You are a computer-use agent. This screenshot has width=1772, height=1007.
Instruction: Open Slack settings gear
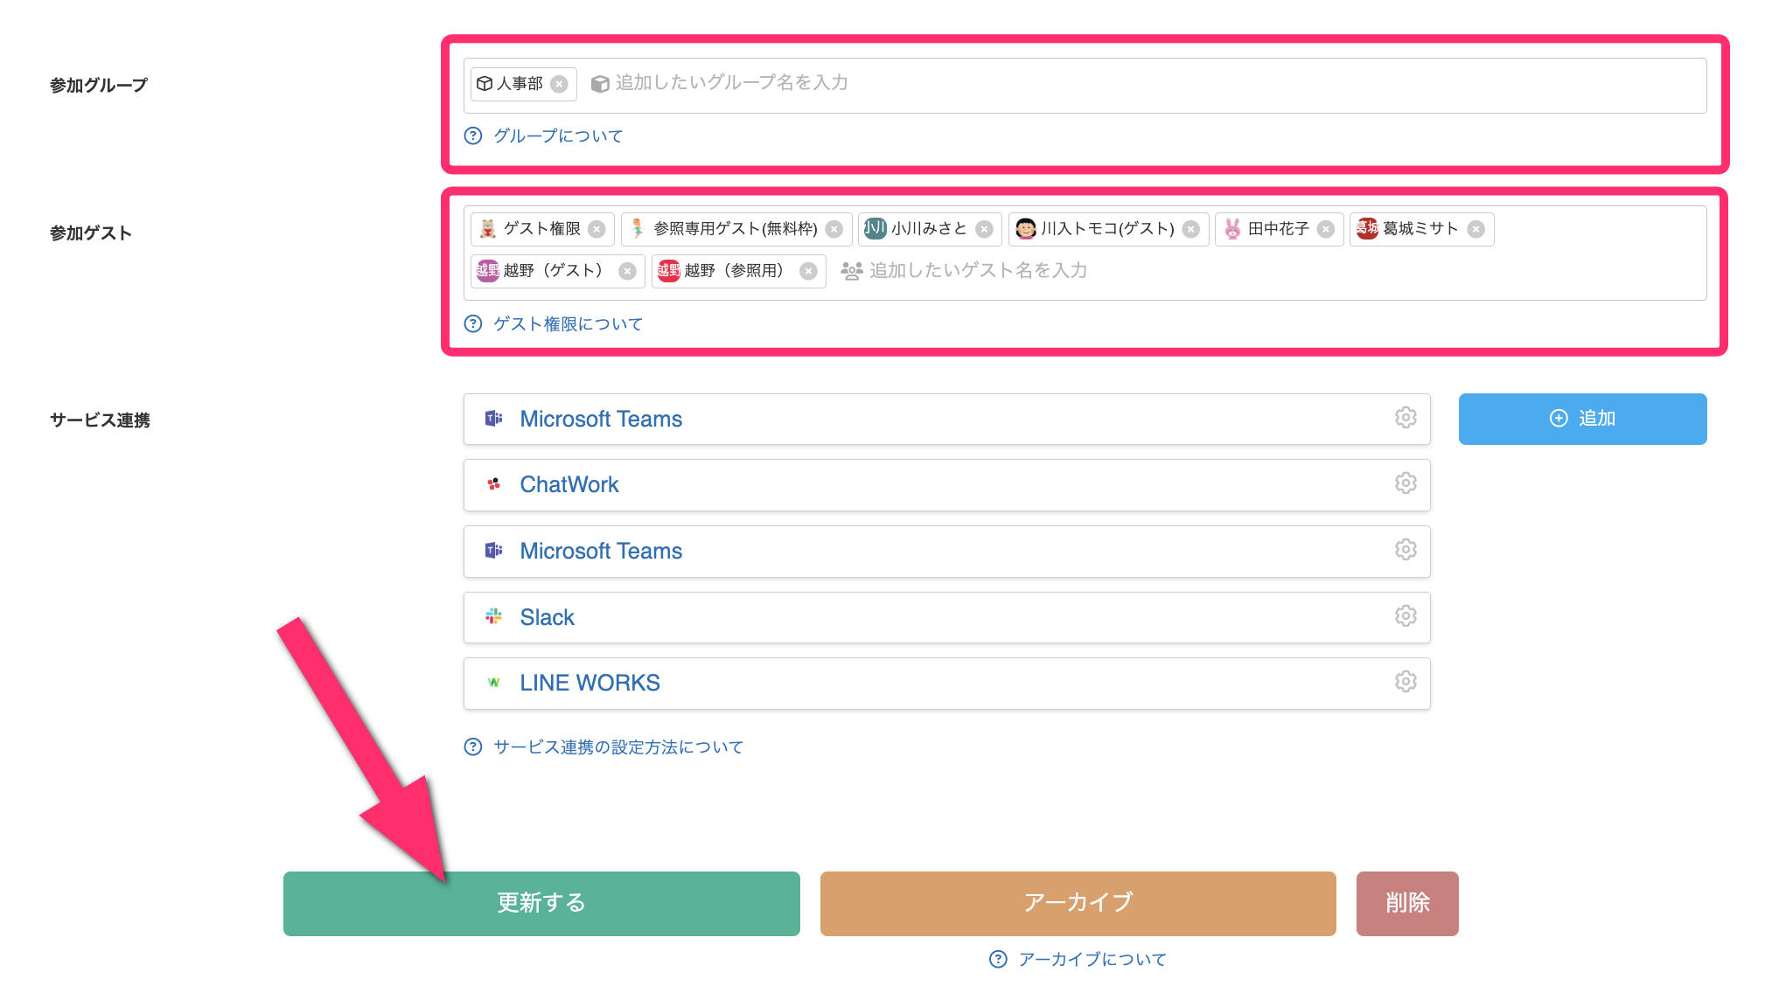tap(1406, 616)
